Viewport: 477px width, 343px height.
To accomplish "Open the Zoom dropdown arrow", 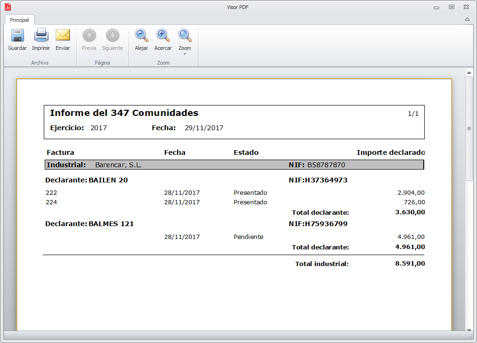I will (x=185, y=54).
